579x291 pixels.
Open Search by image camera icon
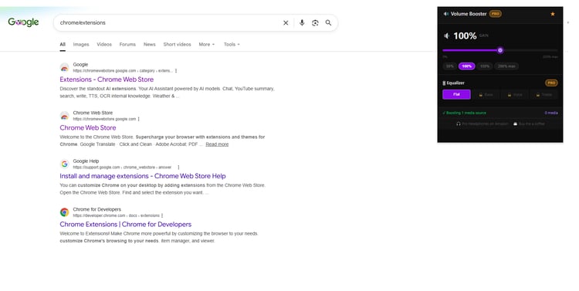315,23
